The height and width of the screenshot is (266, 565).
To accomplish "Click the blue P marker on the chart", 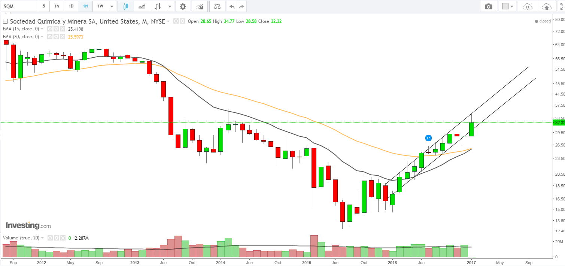I will (429, 138).
